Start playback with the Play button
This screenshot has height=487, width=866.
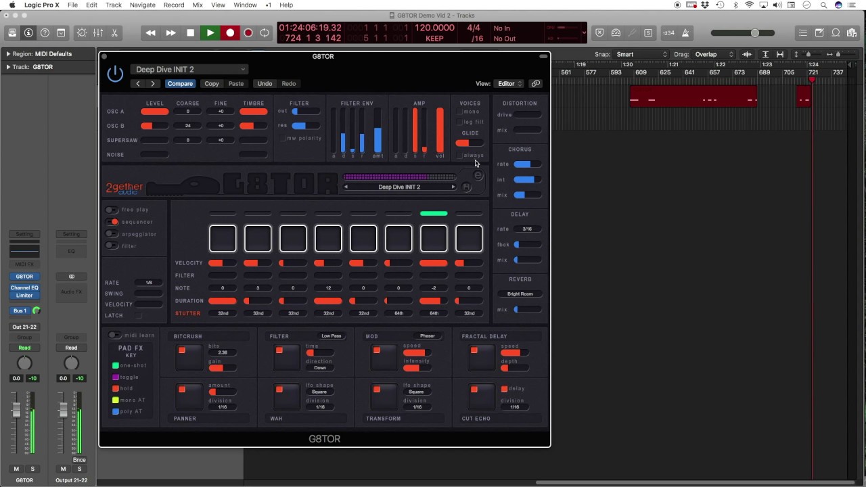point(210,32)
